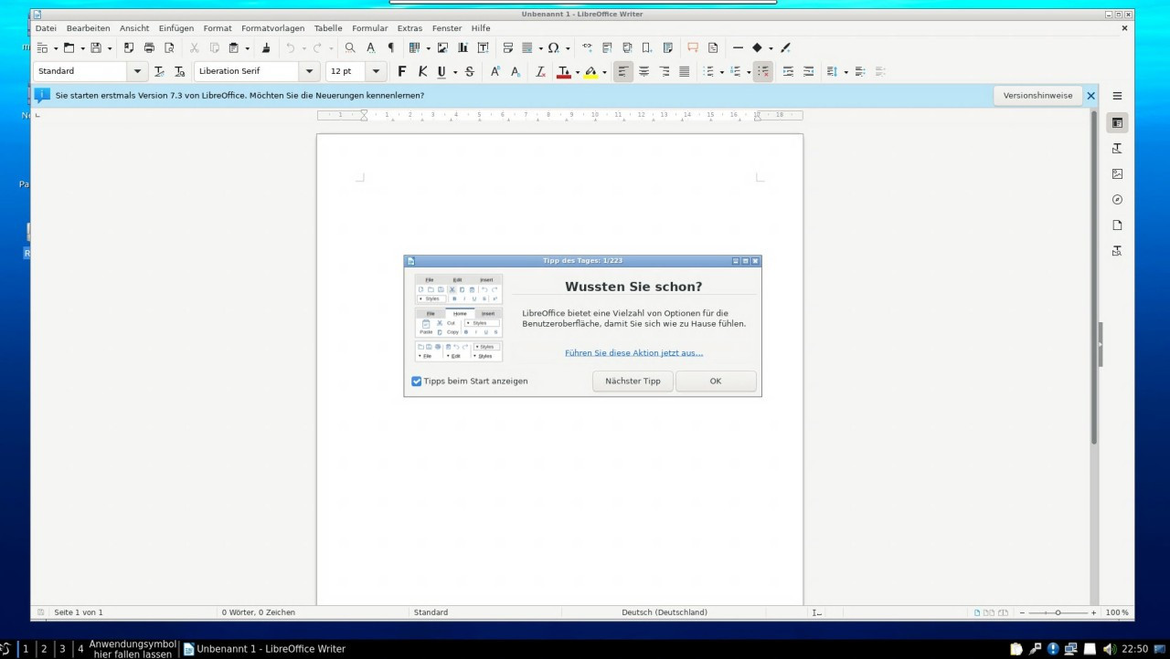
Task: Open the Extras menu
Action: [x=409, y=28]
